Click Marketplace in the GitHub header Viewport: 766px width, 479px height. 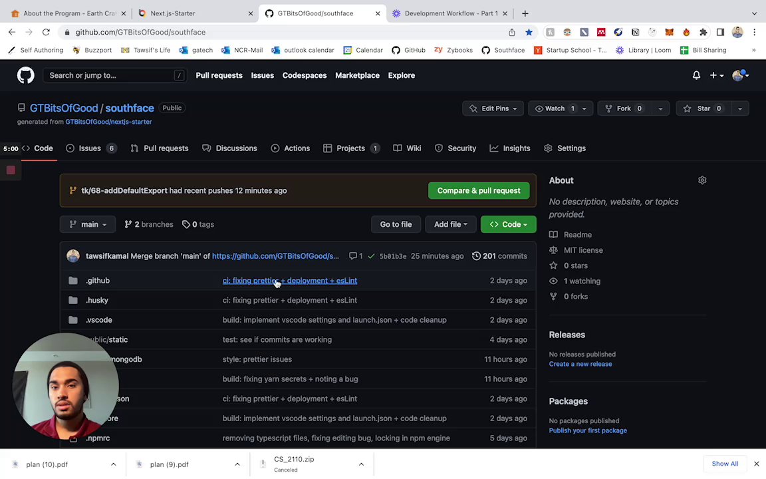pos(357,75)
